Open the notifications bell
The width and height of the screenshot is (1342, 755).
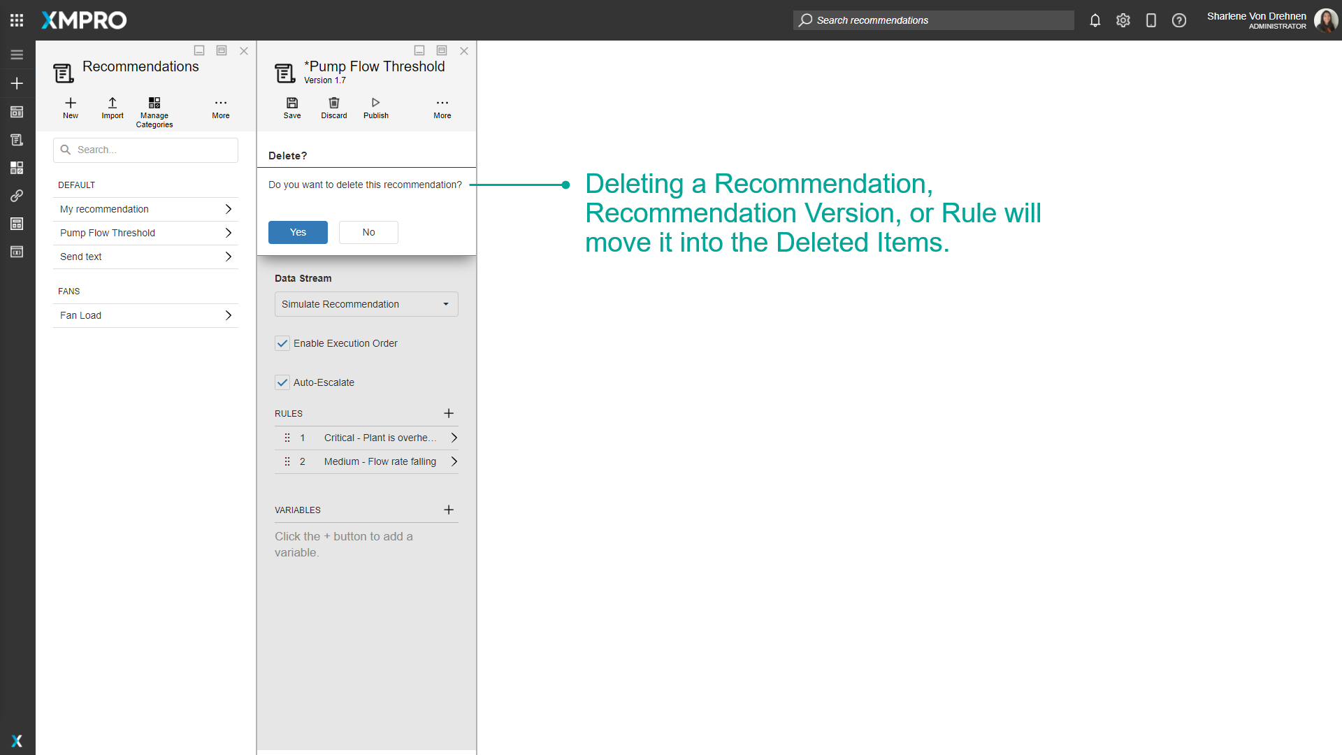(x=1095, y=20)
